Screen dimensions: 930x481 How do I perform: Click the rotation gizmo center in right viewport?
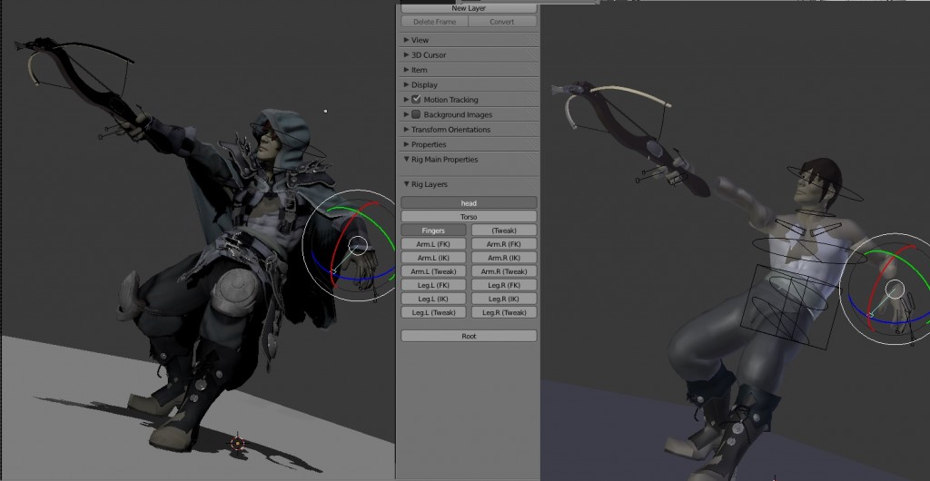click(895, 290)
